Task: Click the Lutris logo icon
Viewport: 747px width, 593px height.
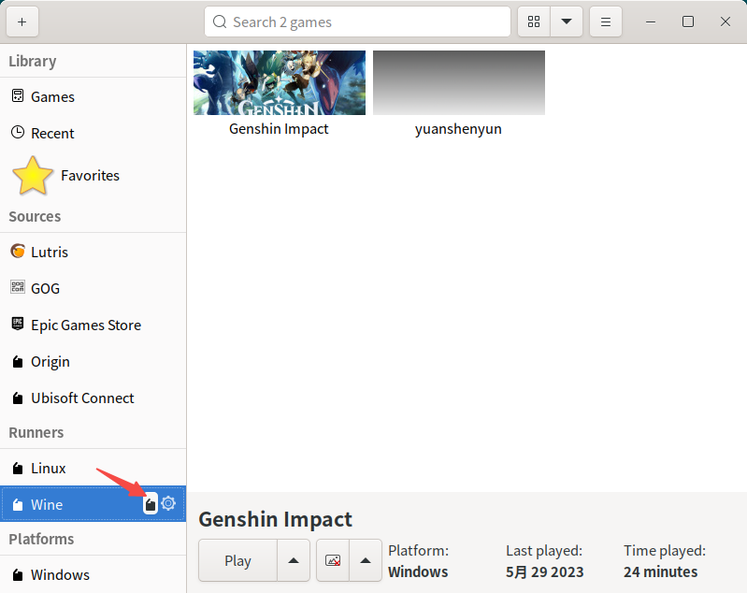Action: pyautogui.click(x=18, y=251)
